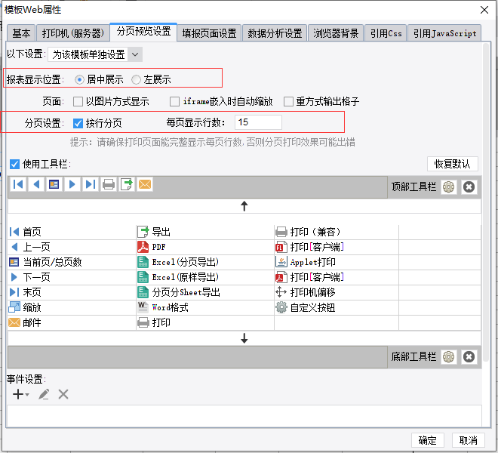The width and height of the screenshot is (498, 453).
Task: Clear the 顶部工具栏 with the X icon
Action: coord(469,187)
